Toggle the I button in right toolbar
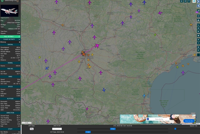Image resolution: width=200 pixels, height=134 pixels. pyautogui.click(x=198, y=43)
